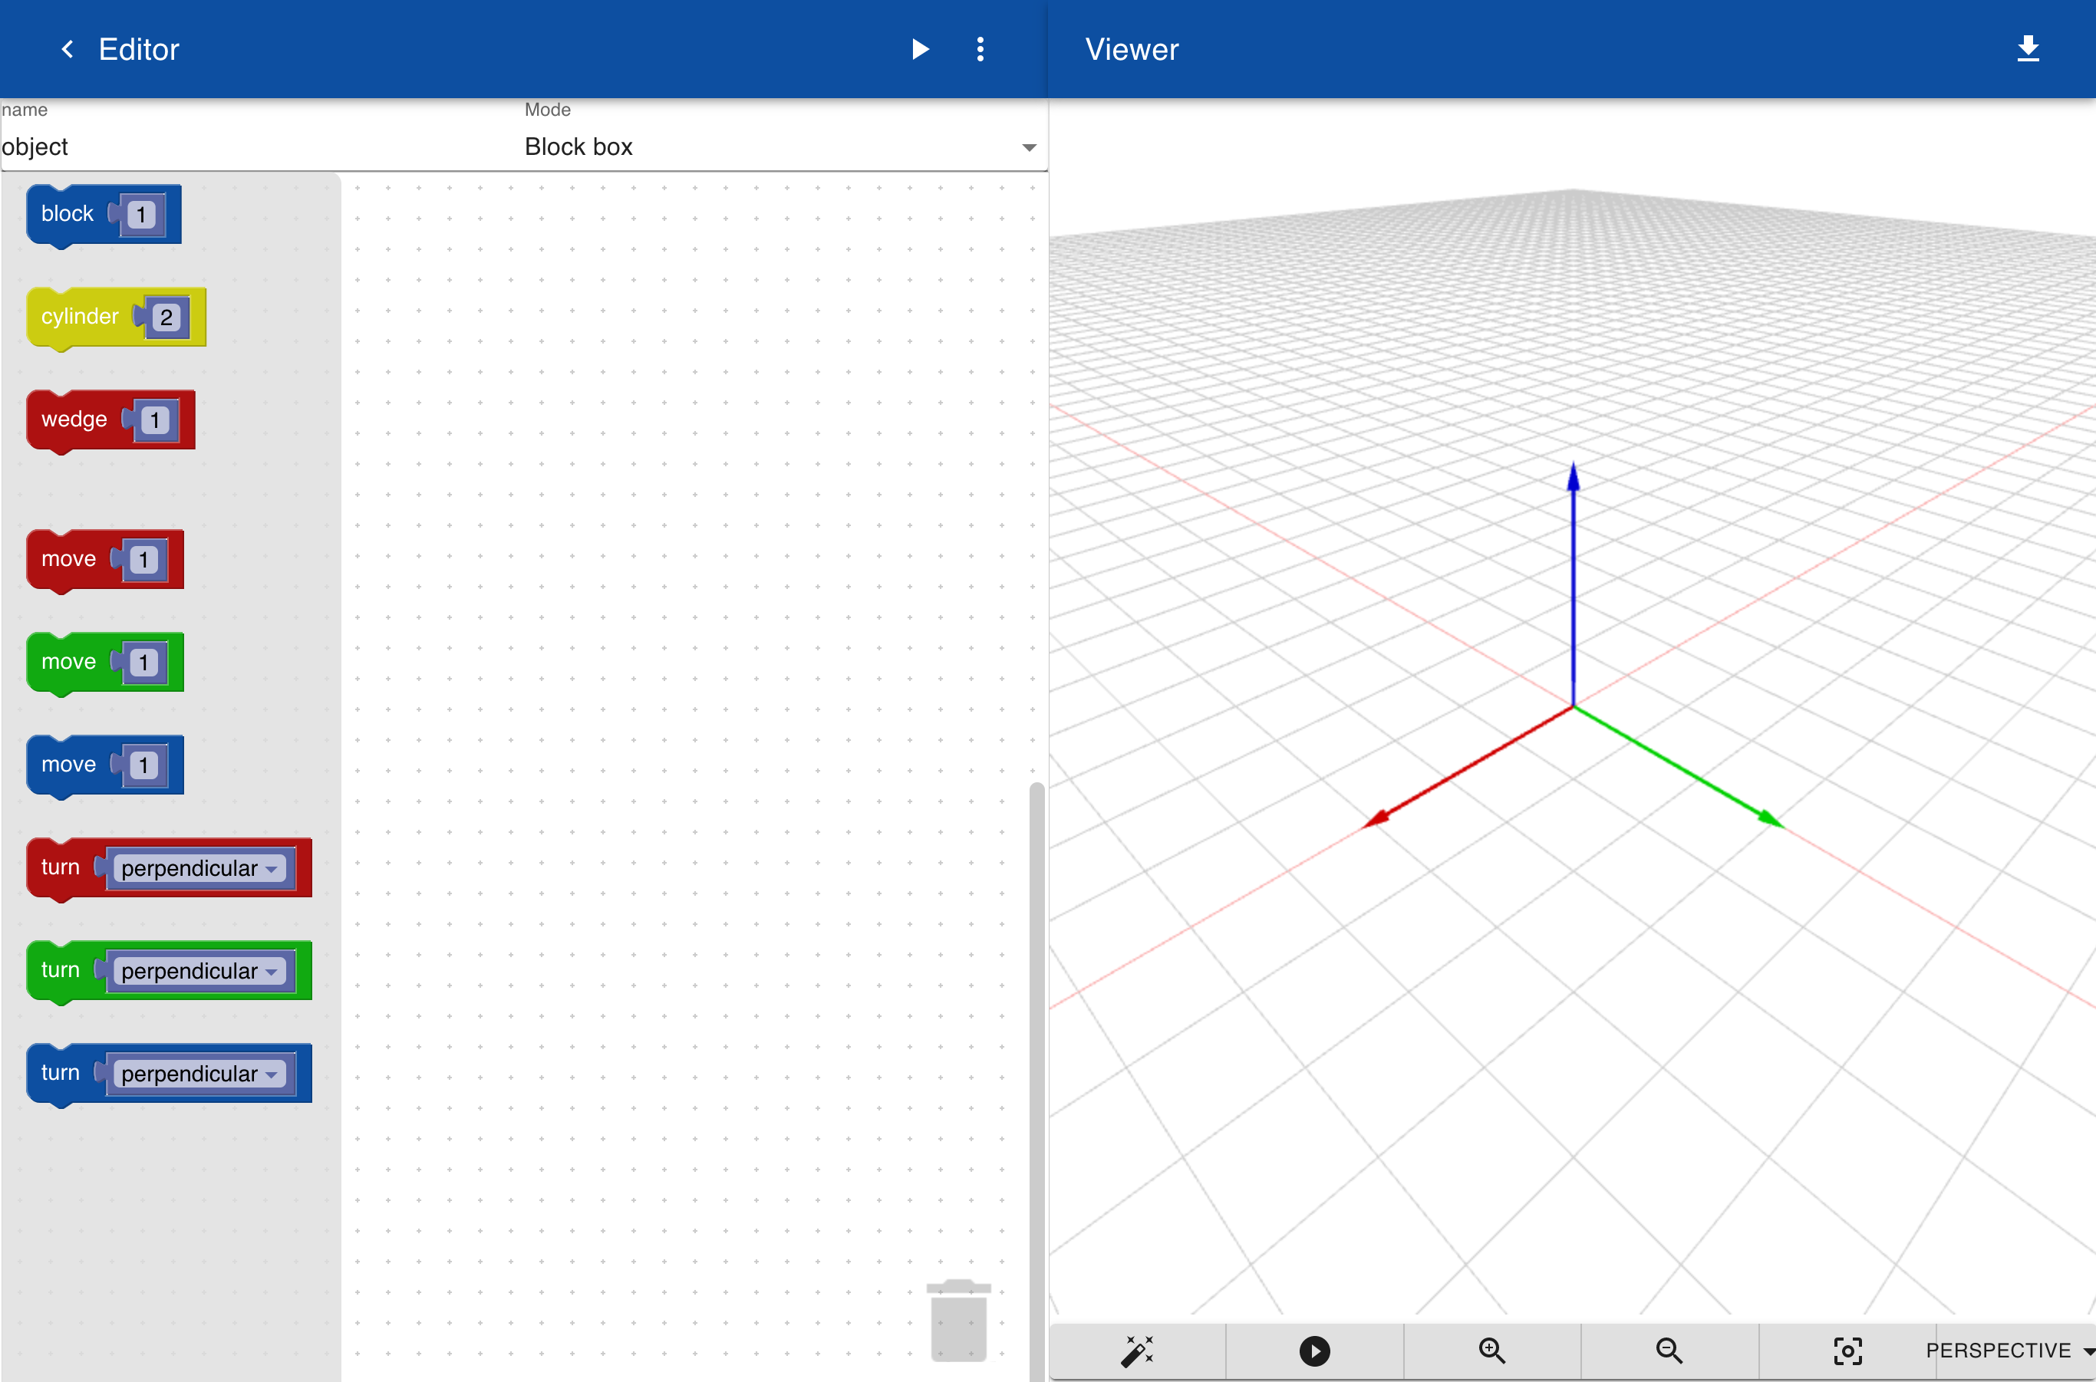This screenshot has width=2096, height=1382.
Task: Click the magic wand tool in the Viewer toolbar
Action: pyautogui.click(x=1138, y=1351)
